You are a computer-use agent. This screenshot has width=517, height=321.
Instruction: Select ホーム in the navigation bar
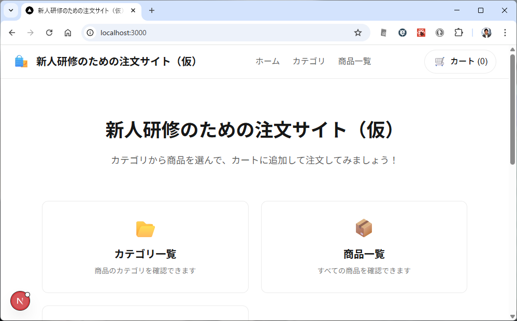click(267, 61)
